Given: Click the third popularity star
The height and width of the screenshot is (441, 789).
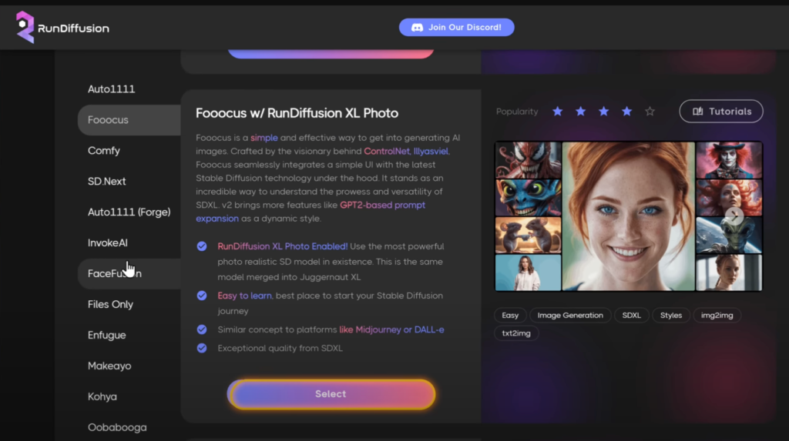Looking at the screenshot, I should [x=603, y=111].
